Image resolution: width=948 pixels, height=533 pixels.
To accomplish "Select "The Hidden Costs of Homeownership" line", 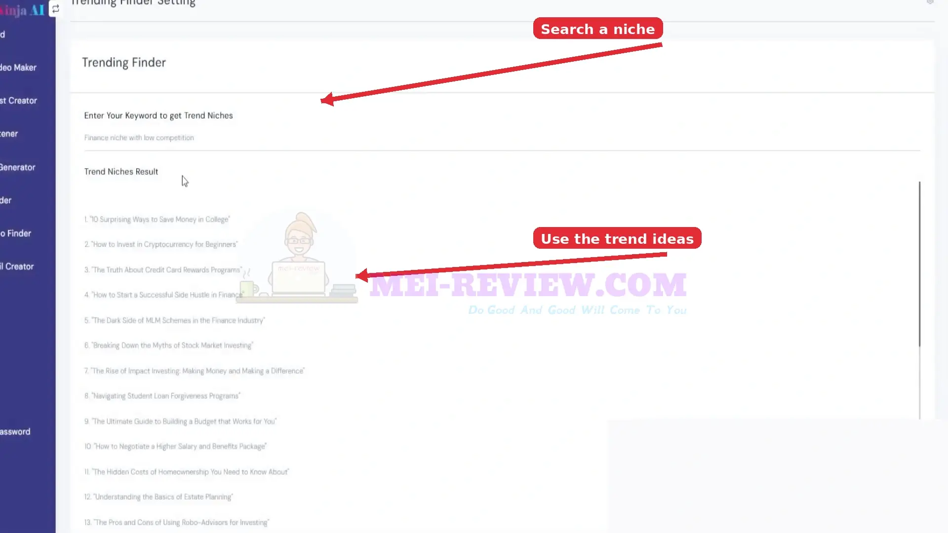I will (187, 472).
